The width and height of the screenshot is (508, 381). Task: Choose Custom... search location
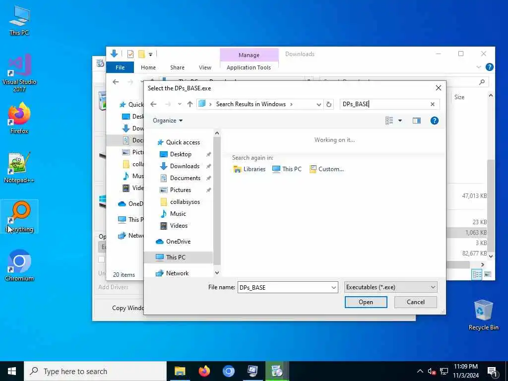[x=326, y=169]
